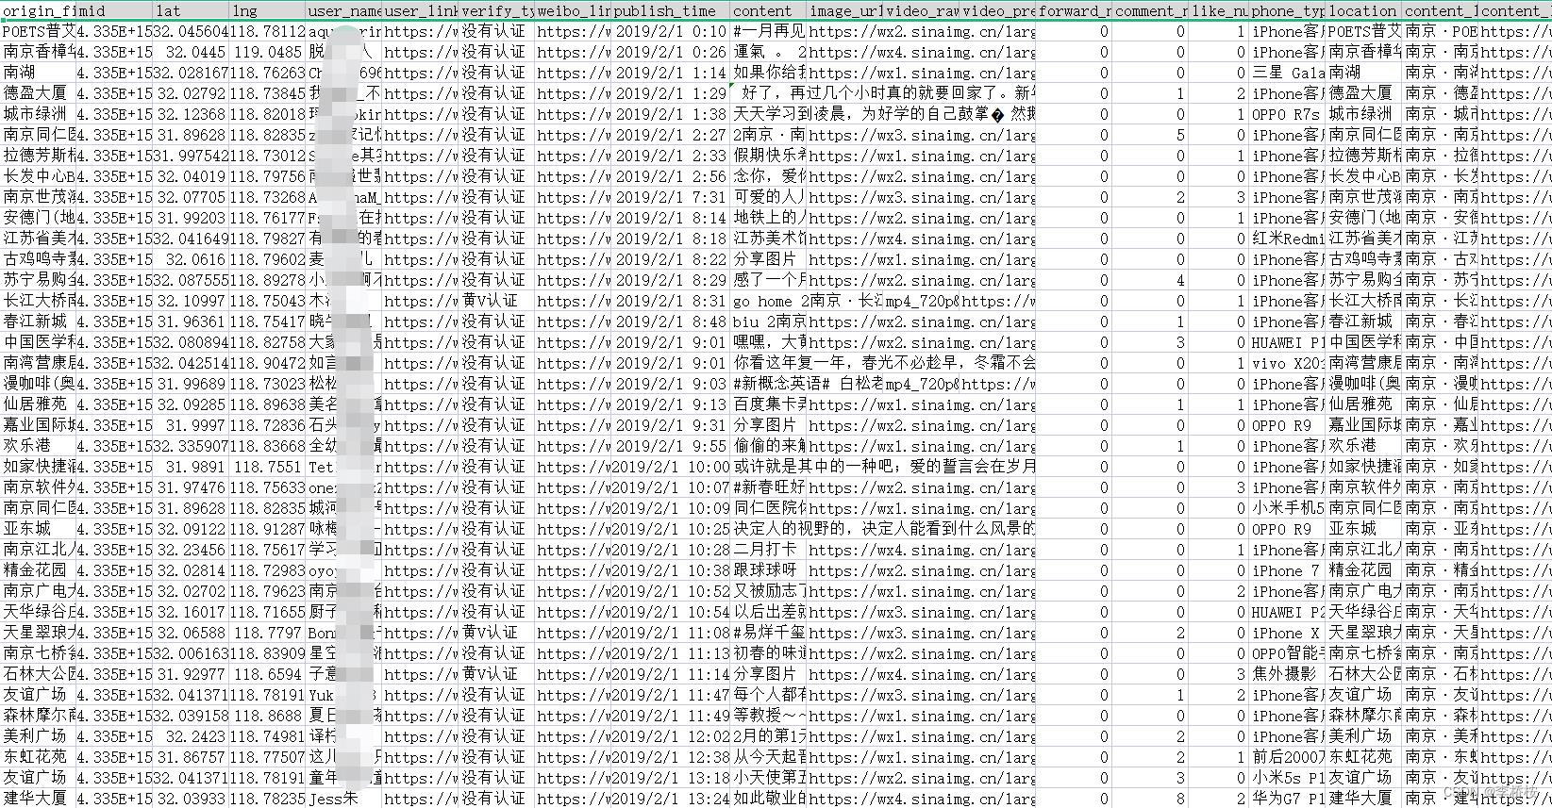The width and height of the screenshot is (1552, 808).
Task: Select origin column cell 南湖
Action: 39,73
